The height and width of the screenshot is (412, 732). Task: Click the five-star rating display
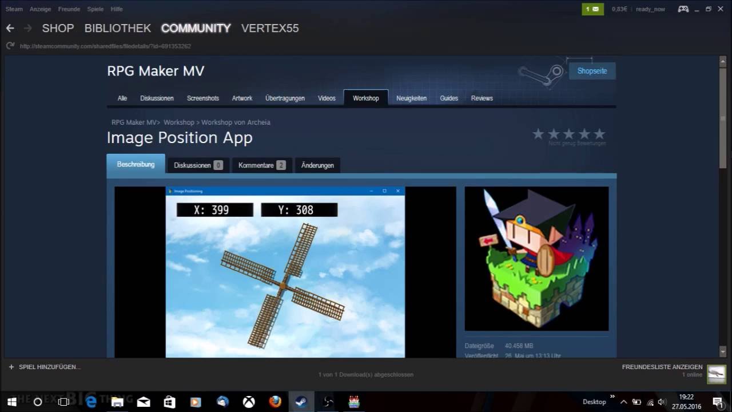(x=568, y=134)
